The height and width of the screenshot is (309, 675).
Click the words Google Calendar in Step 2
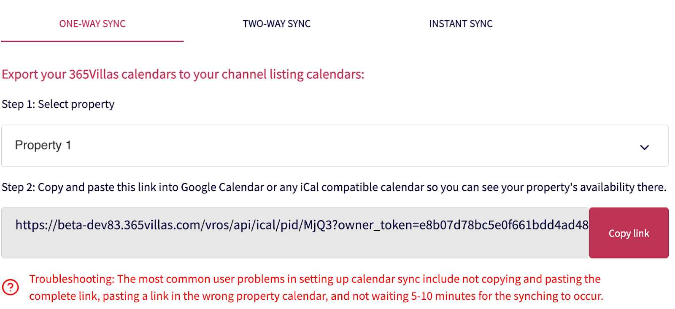(x=222, y=187)
